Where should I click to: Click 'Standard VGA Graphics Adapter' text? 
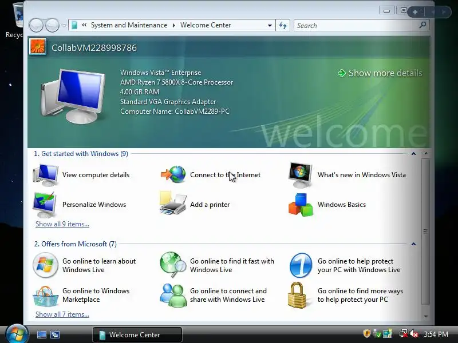[168, 102]
